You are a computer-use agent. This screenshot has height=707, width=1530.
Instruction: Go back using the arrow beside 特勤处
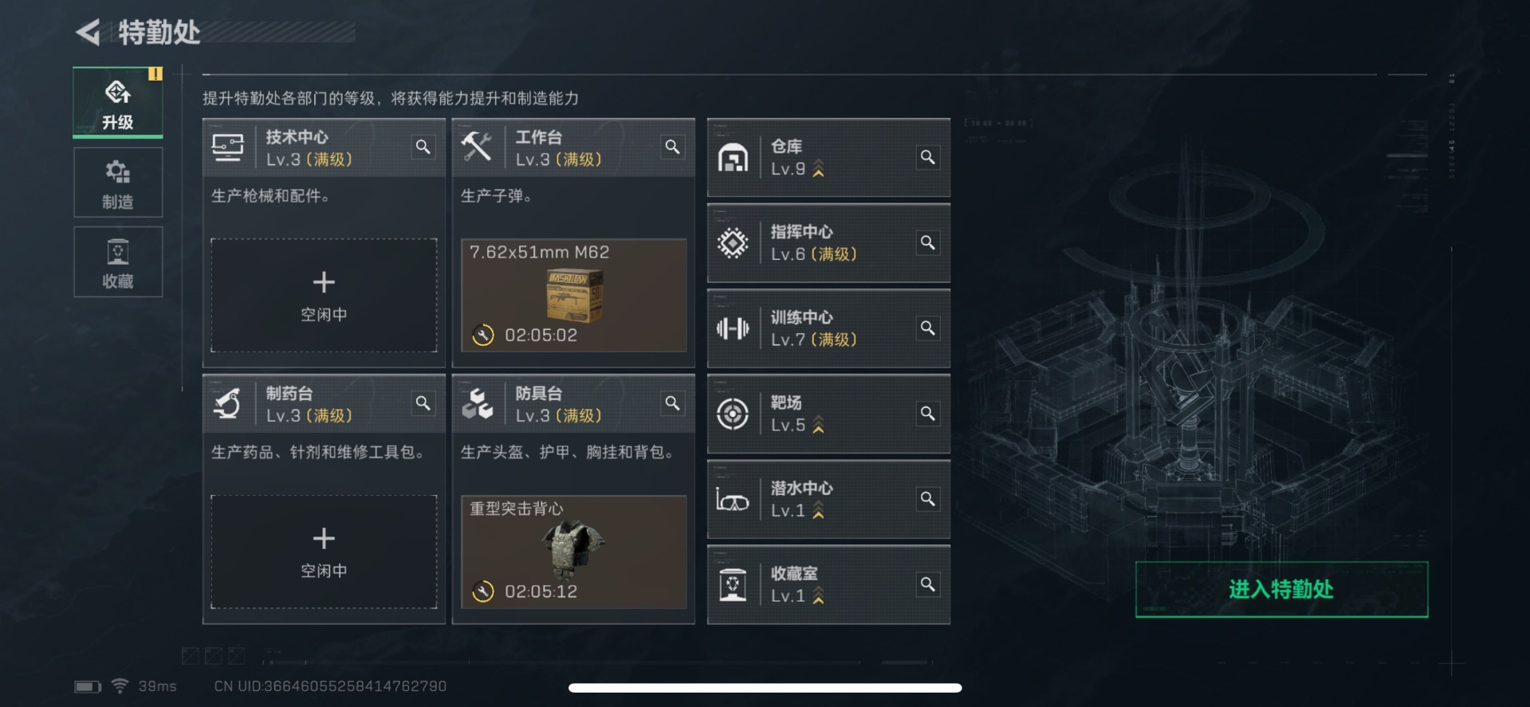(88, 32)
